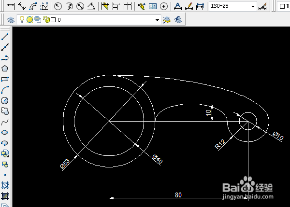Select the Linear dimension tool
Screen dimensions: 290x207
pyautogui.click(x=11, y=6)
